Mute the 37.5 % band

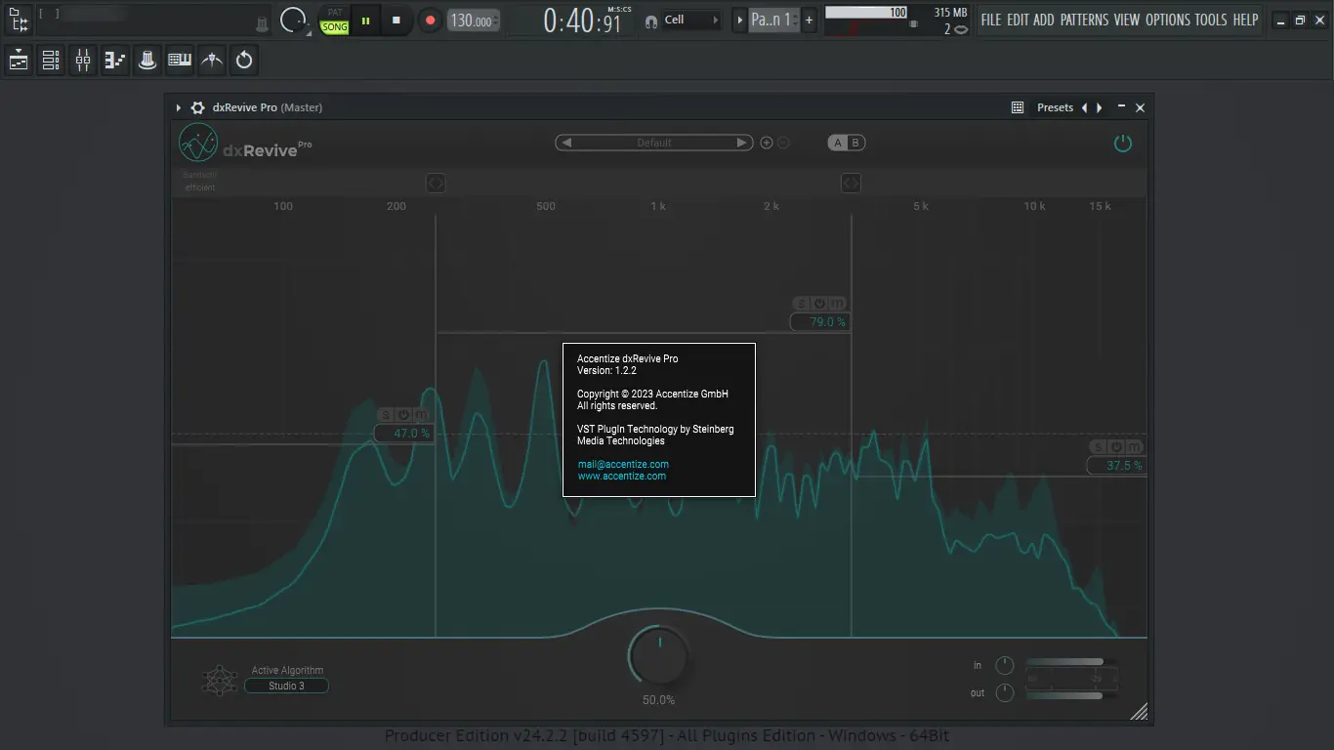(x=1134, y=447)
